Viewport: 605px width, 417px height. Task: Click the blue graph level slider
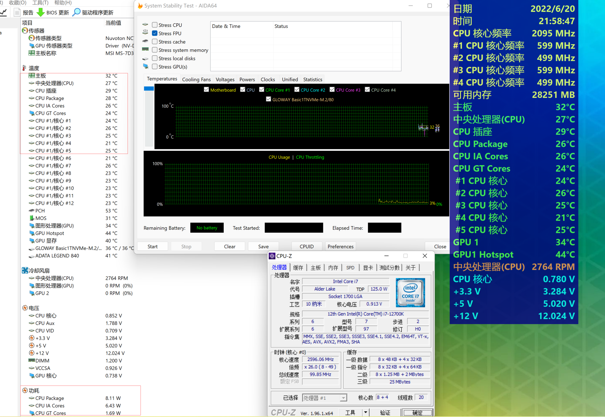(149, 89)
